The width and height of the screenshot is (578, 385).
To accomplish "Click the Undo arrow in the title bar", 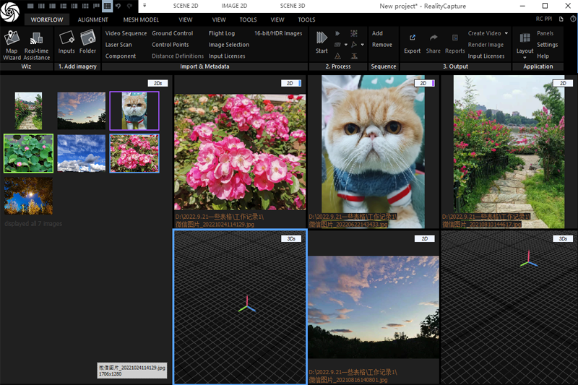I will [118, 6].
